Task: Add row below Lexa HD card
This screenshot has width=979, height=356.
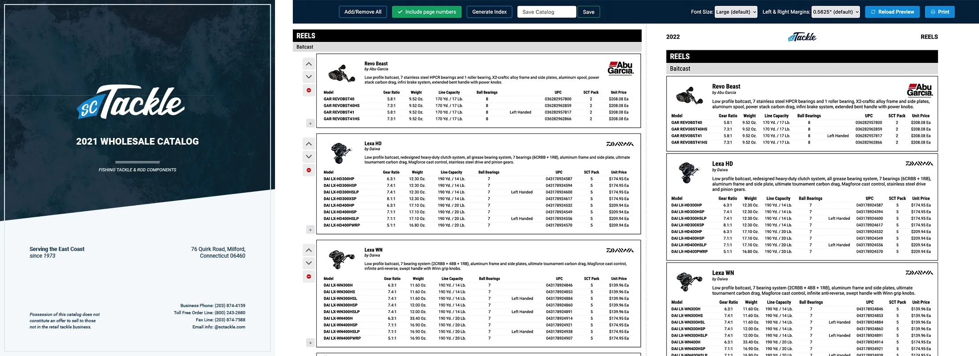Action: (x=310, y=230)
